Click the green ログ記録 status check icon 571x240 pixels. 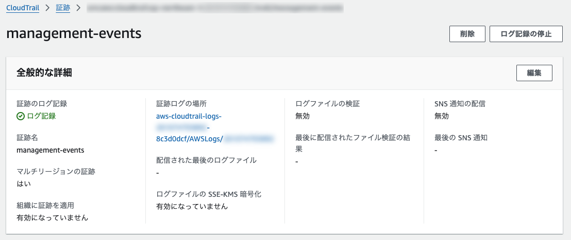click(21, 116)
